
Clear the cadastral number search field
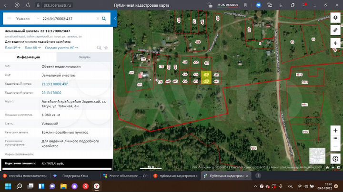coord(98,19)
